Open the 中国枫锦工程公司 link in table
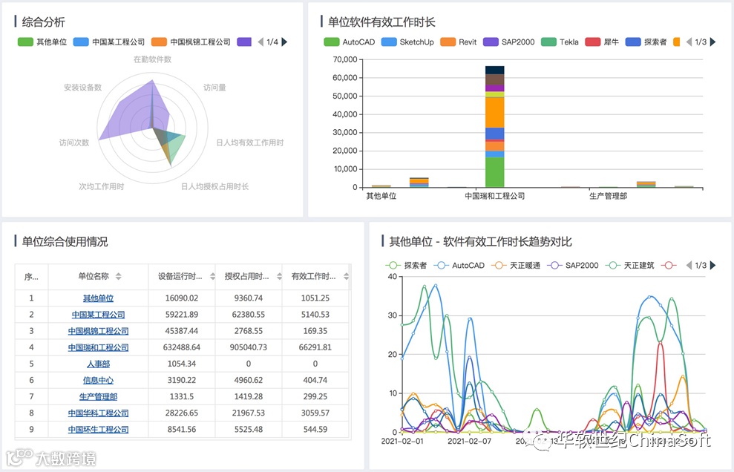 [98, 331]
